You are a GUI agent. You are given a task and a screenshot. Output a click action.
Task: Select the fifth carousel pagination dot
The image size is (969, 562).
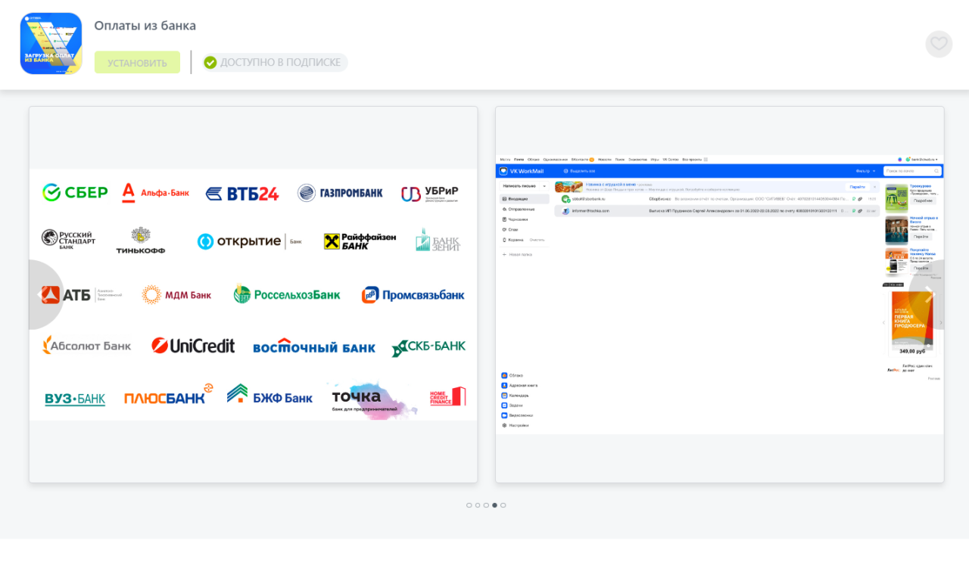503,505
